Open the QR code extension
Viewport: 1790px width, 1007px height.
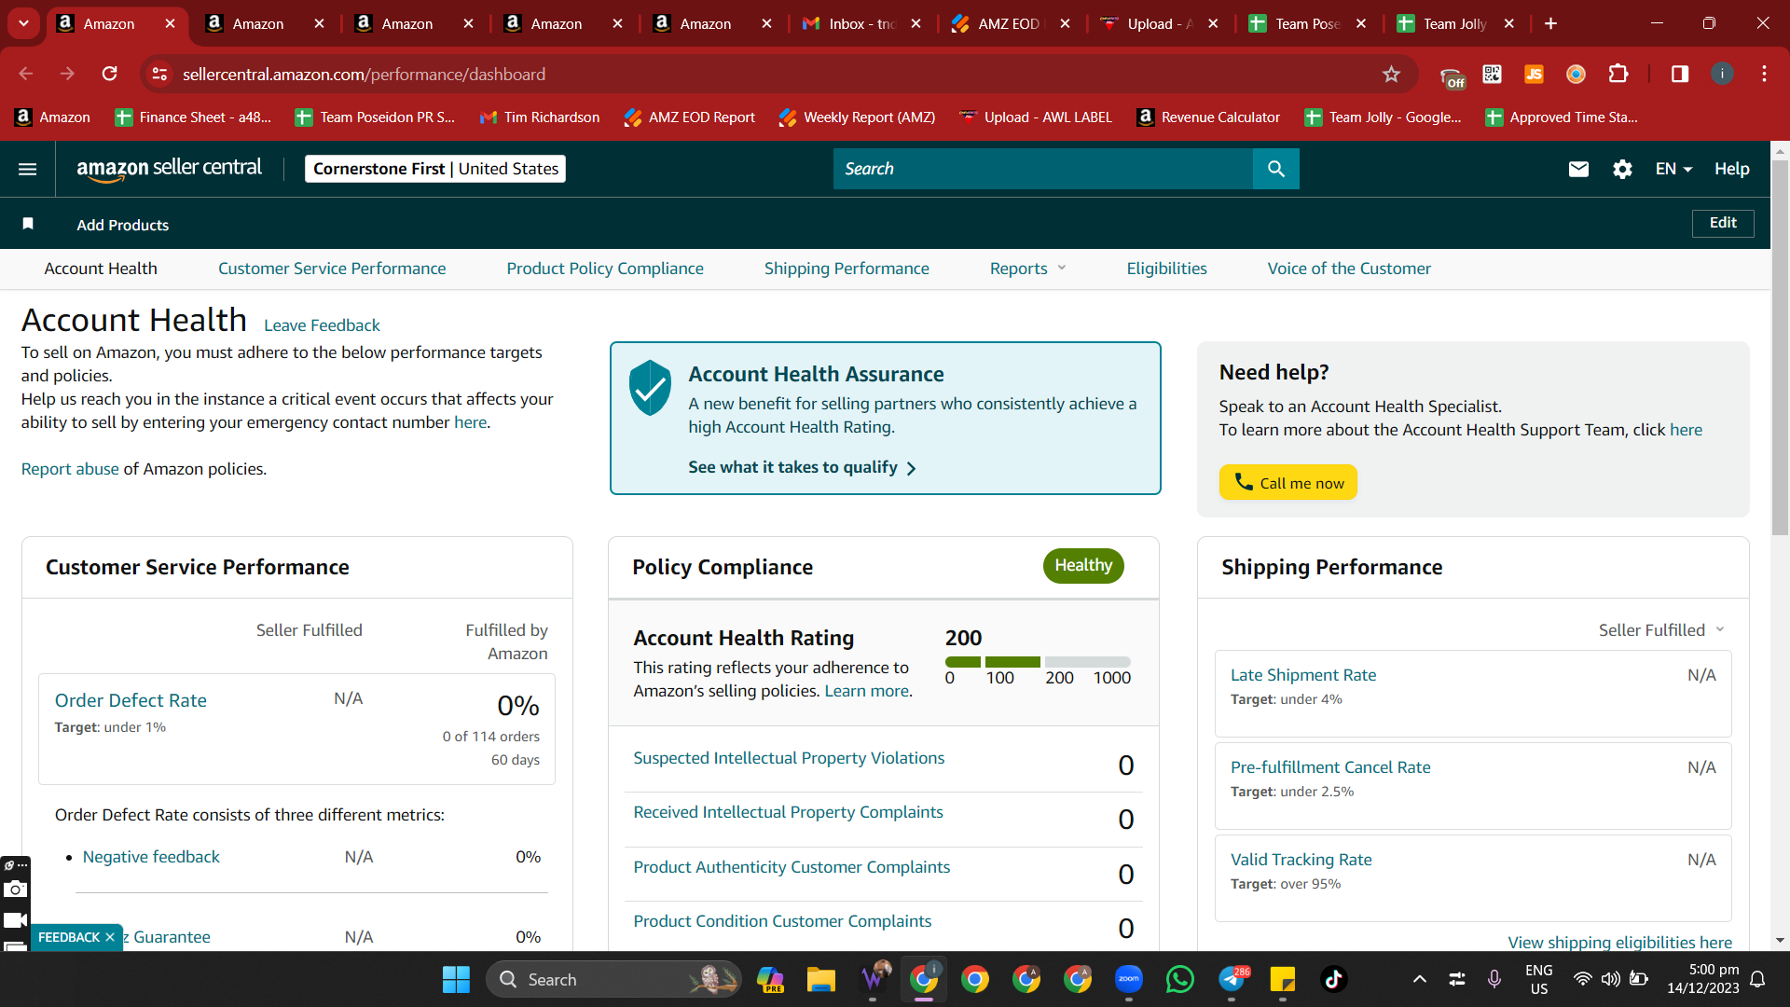1493,74
